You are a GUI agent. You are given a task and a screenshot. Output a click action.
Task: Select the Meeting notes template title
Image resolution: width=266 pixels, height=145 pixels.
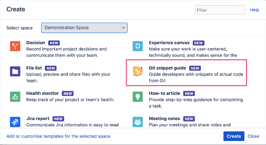(x=164, y=118)
